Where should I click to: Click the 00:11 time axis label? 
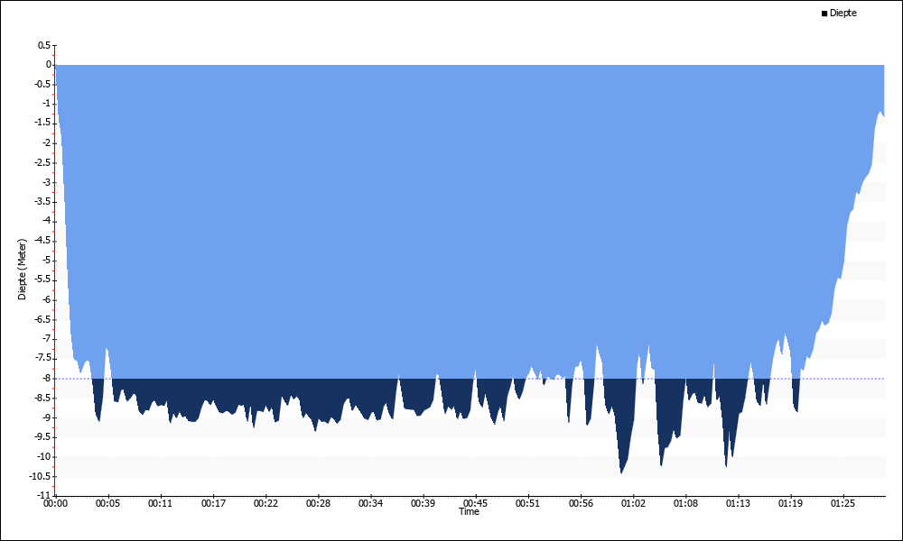click(x=160, y=503)
